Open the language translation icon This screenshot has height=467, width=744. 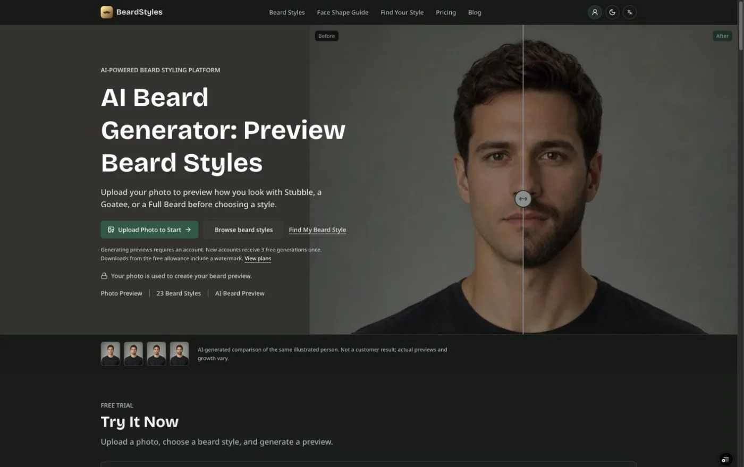point(630,12)
